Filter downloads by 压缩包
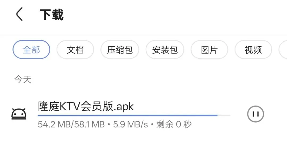 120,50
